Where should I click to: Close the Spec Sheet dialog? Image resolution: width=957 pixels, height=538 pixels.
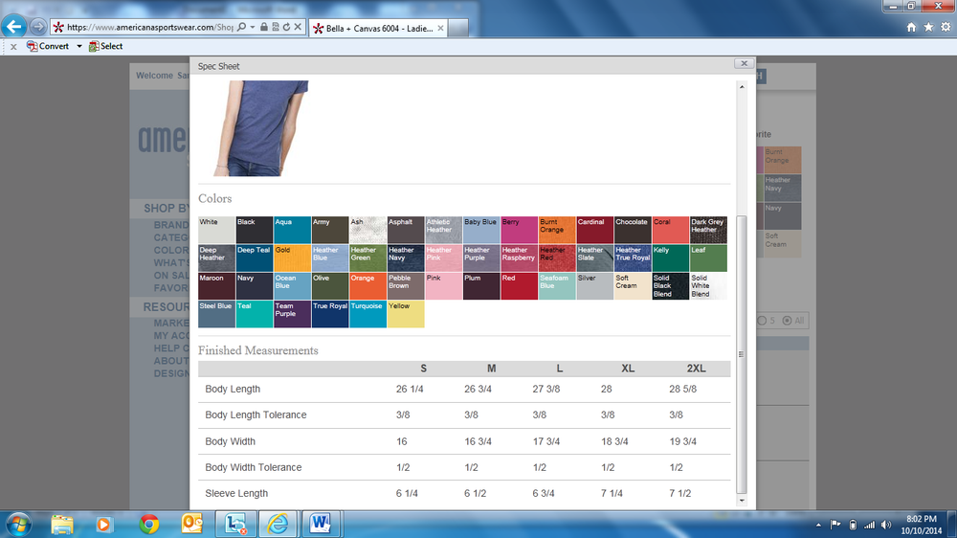point(742,64)
